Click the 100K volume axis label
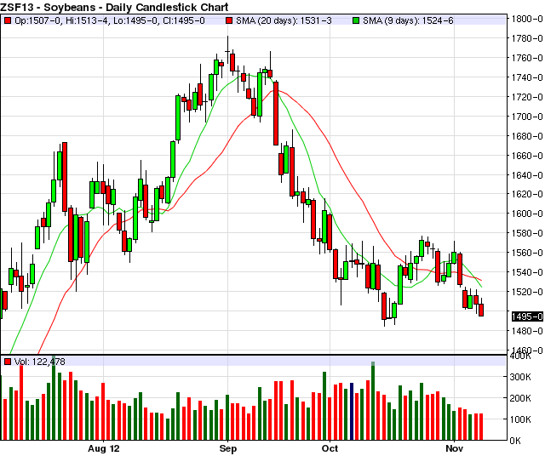 click(520, 419)
